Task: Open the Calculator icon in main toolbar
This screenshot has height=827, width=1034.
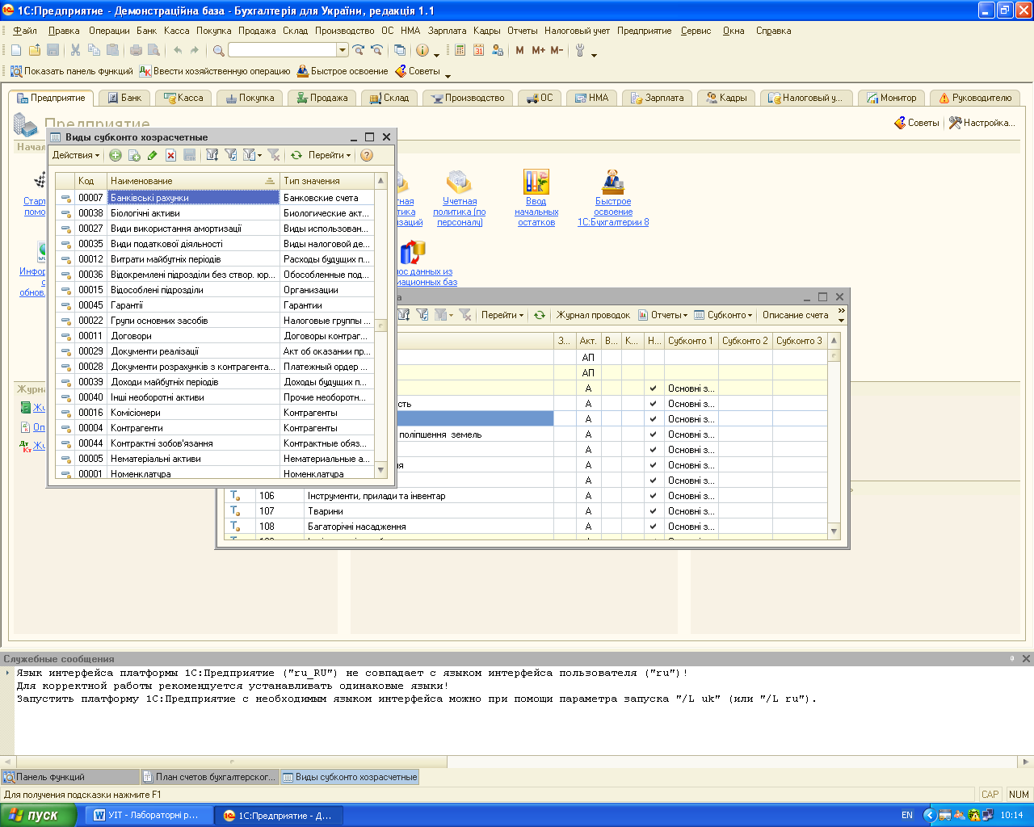Action: pos(460,50)
